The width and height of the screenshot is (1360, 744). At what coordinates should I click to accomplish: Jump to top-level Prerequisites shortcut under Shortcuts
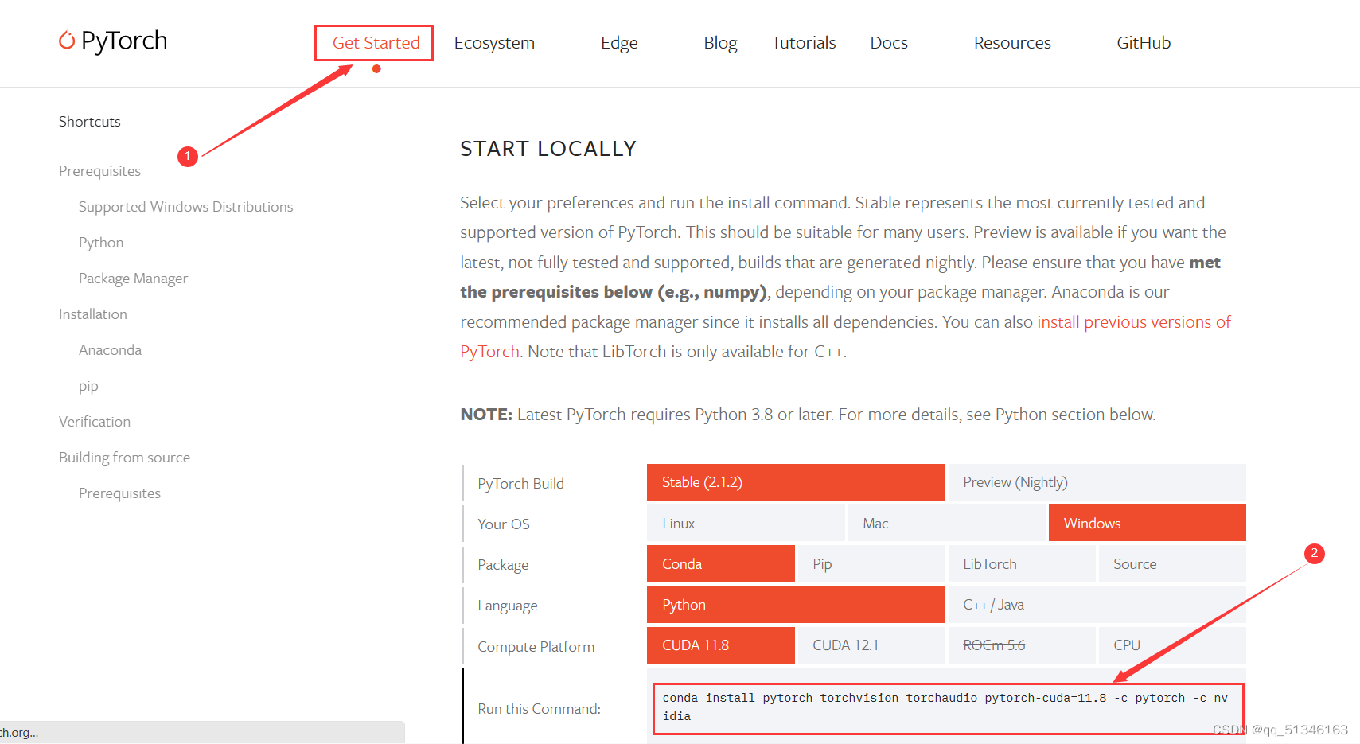pyautogui.click(x=99, y=171)
